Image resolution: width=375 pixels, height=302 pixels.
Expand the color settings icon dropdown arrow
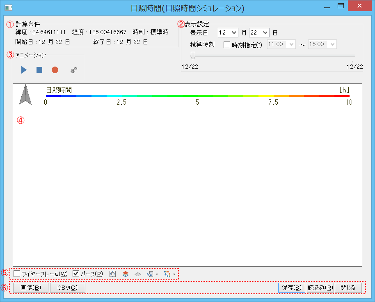point(174,274)
